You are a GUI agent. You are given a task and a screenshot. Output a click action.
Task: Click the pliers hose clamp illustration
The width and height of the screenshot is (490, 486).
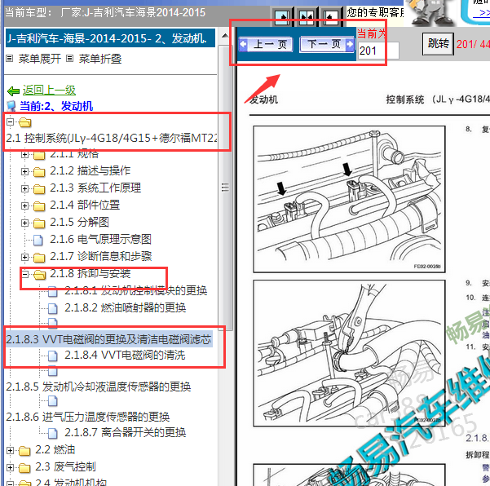click(349, 353)
